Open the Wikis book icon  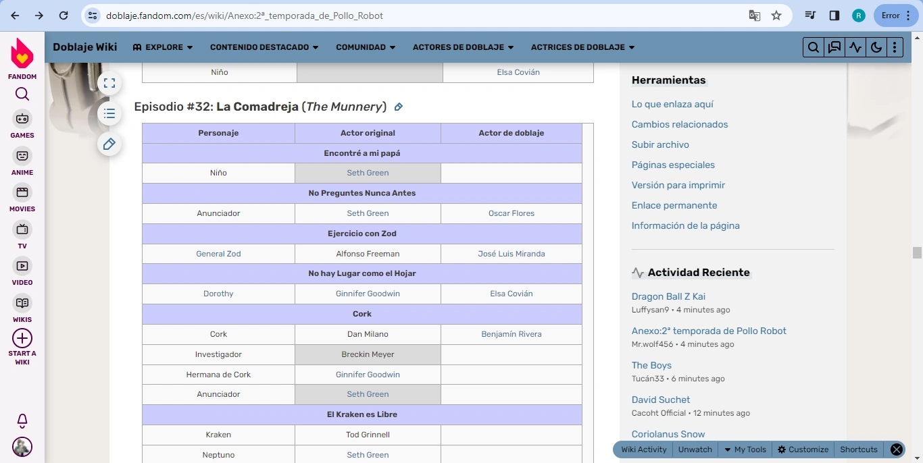tap(22, 303)
